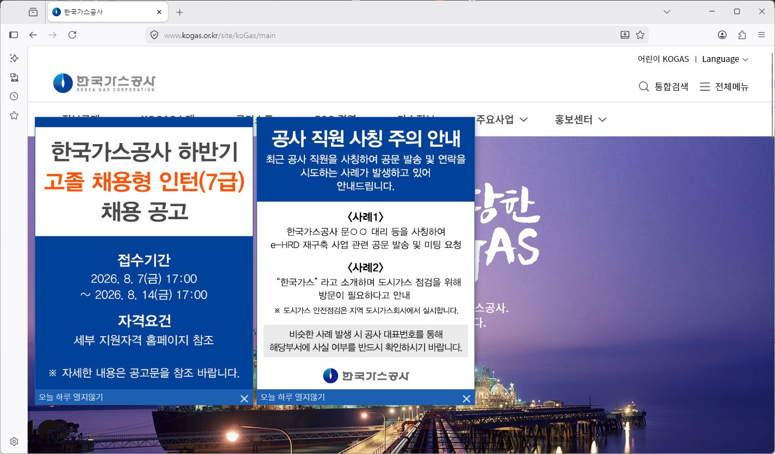Close the recruitment notice popup
Viewport: 775px width, 454px height.
pyautogui.click(x=244, y=399)
